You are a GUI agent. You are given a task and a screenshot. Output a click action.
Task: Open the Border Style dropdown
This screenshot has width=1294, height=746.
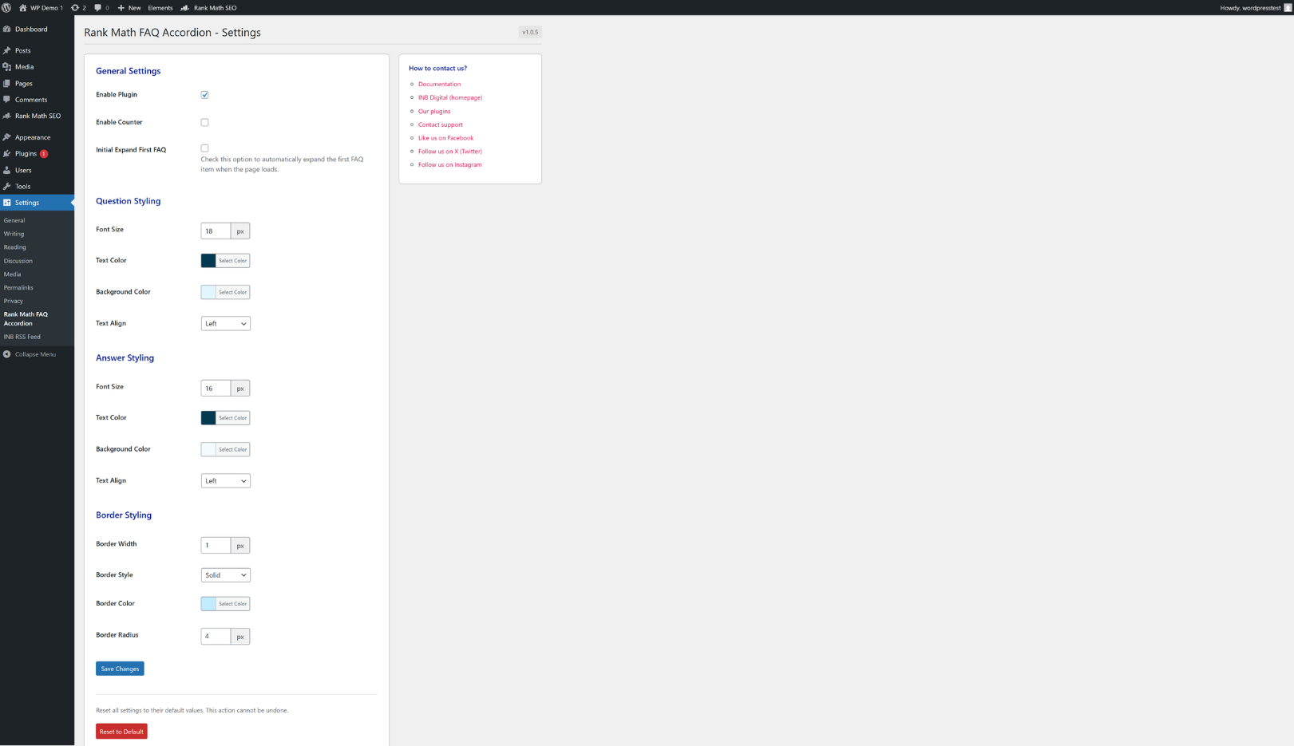tap(225, 574)
